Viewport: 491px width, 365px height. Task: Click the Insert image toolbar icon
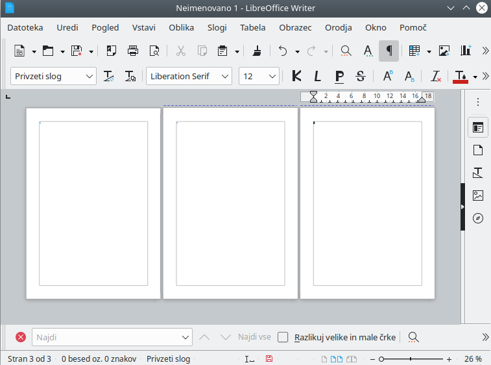(x=444, y=51)
